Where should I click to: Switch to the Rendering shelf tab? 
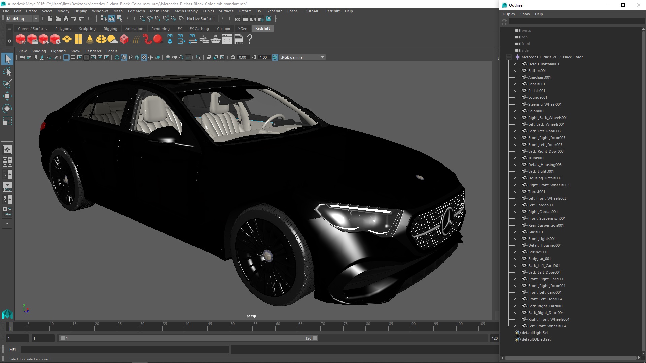pyautogui.click(x=160, y=29)
